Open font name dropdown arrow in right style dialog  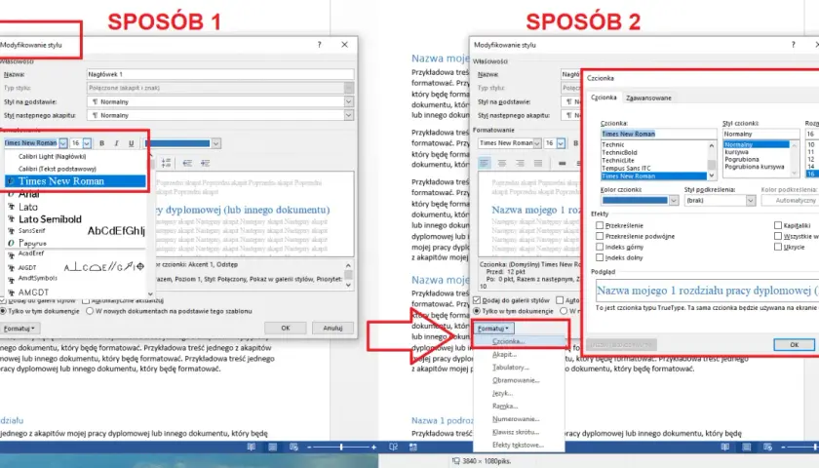pos(537,143)
